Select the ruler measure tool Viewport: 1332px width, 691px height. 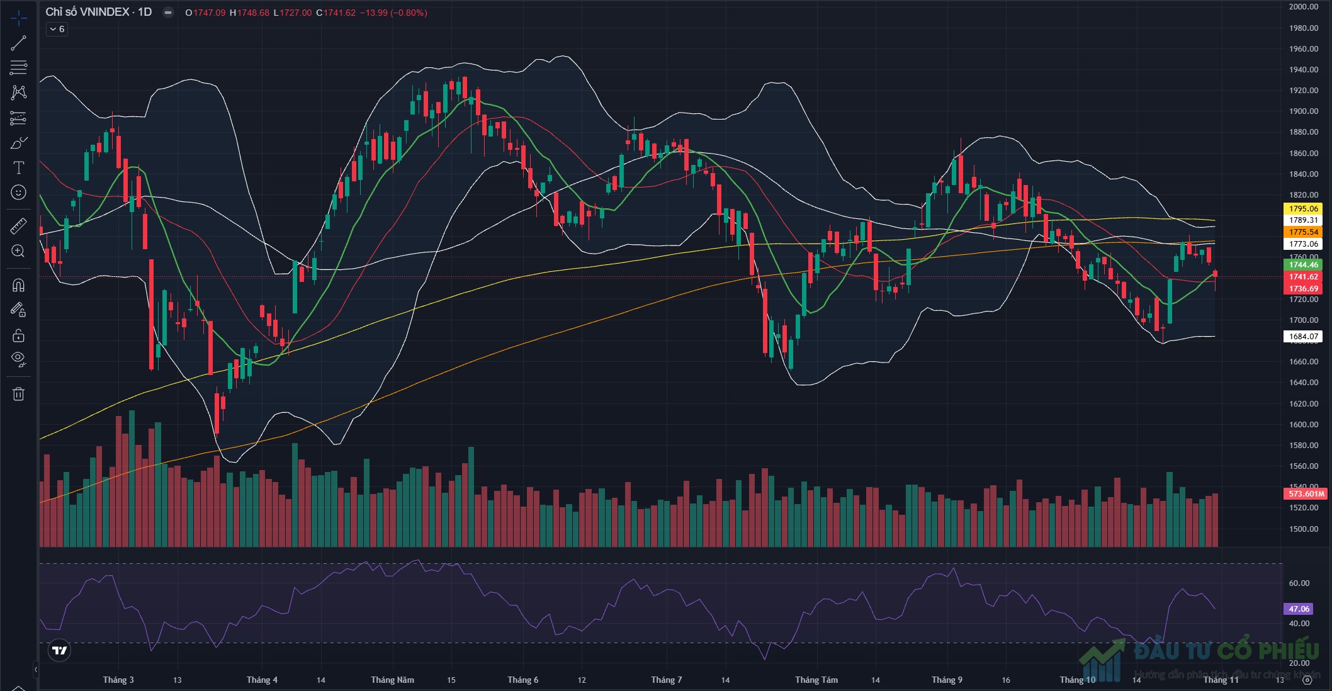19,225
